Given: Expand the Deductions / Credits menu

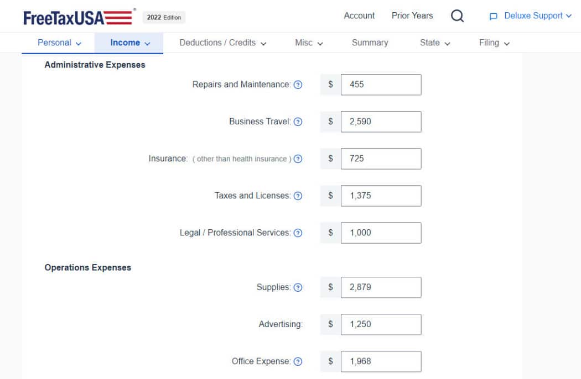Looking at the screenshot, I should [222, 43].
